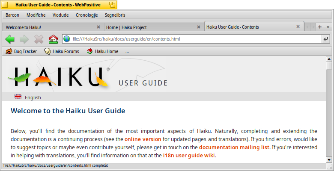Expand the tab list dropdown arrow
334x171 pixels.
pyautogui.click(x=328, y=27)
